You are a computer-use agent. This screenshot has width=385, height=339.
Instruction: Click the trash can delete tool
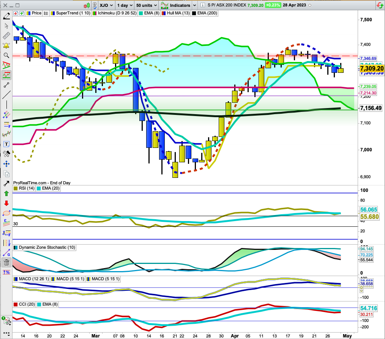[x=6, y=262]
